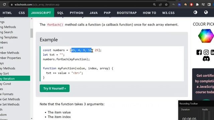The width and height of the screenshot is (214, 120).
Task: Click the recording duration timer 00:06:05
Action: pos(189,119)
